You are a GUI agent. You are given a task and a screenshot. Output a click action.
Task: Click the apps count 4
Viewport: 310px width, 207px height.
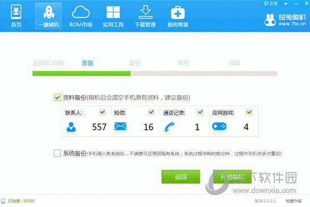pos(246,127)
